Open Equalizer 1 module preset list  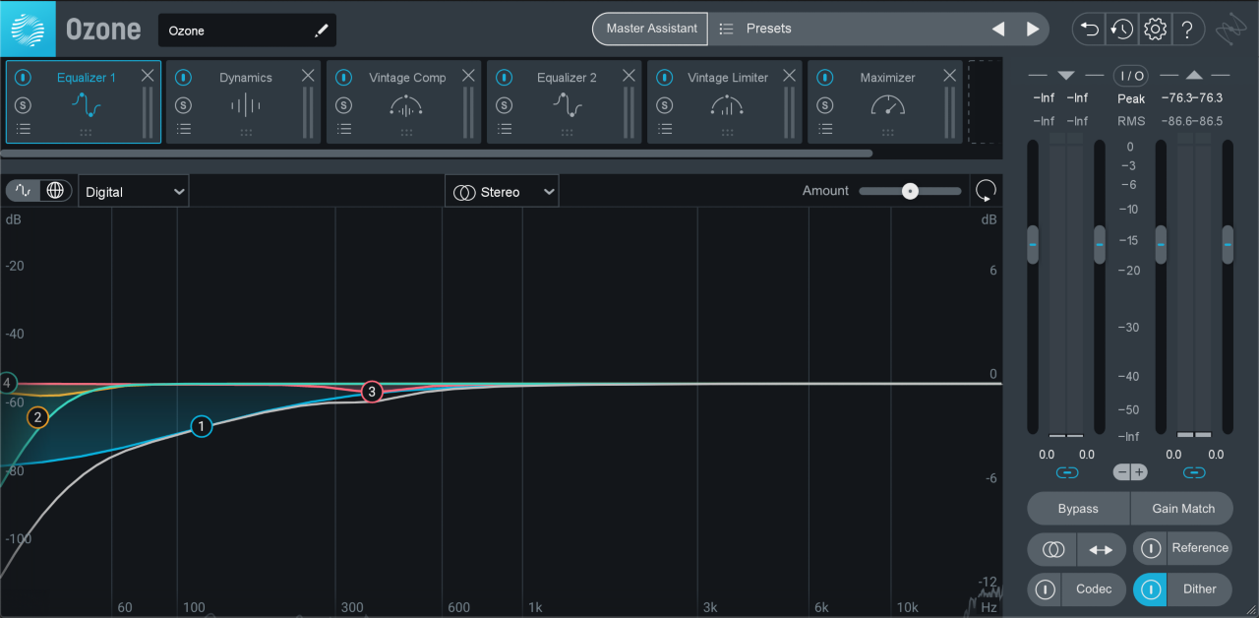[x=24, y=129]
